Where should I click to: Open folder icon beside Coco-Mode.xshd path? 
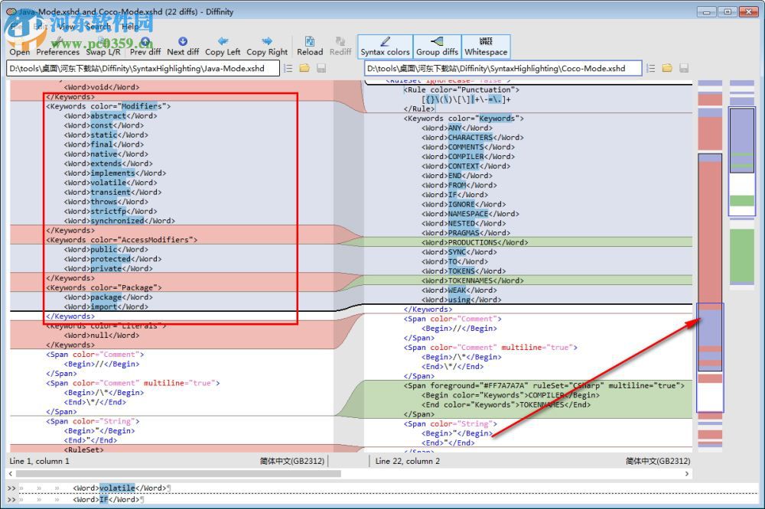(x=667, y=68)
